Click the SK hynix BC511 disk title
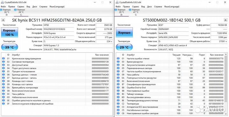229x117 pixels. pos(57,20)
